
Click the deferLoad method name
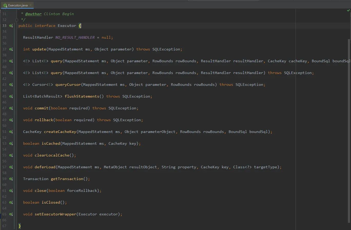tap(45, 167)
